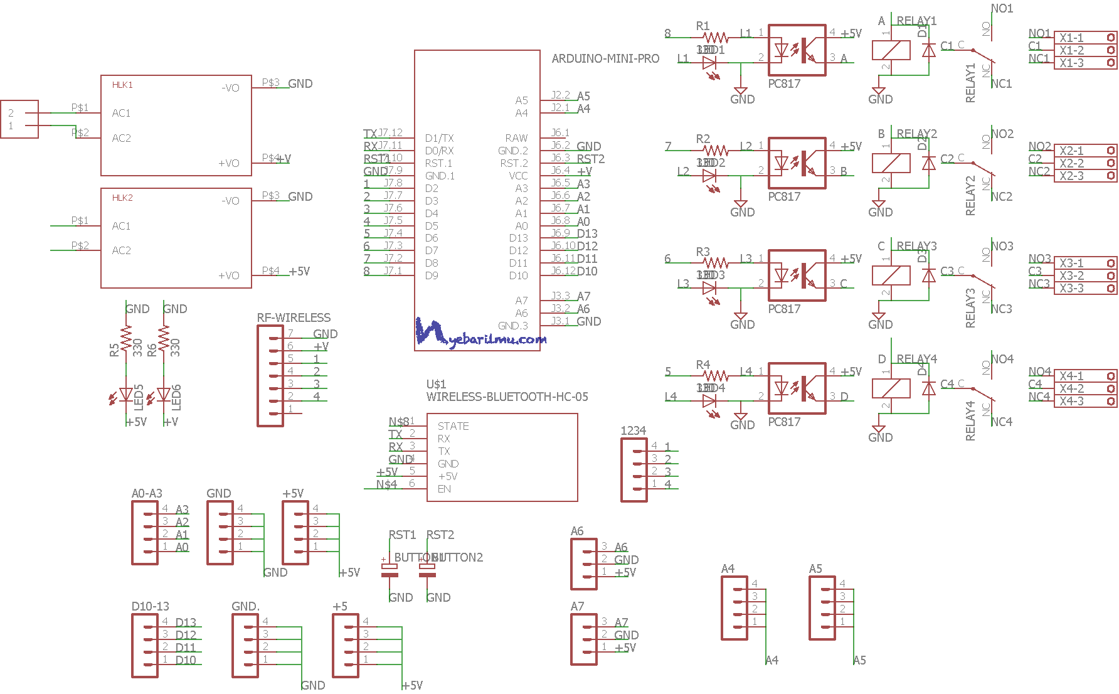Screen dimensions: 1119x694
Task: Click the RELAY1 coil symbol
Action: pos(891,50)
